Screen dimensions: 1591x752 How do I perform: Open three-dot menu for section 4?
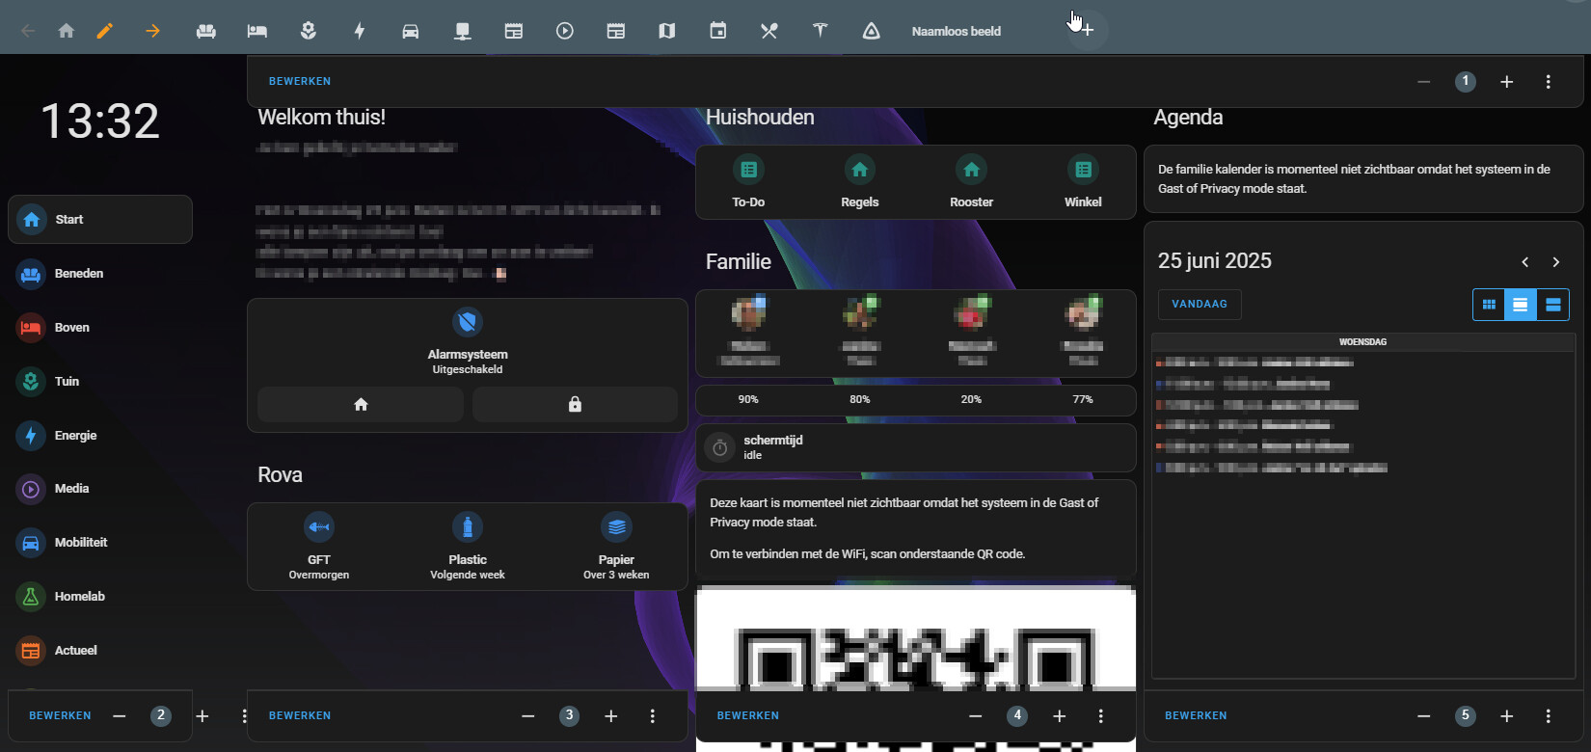point(1101,716)
